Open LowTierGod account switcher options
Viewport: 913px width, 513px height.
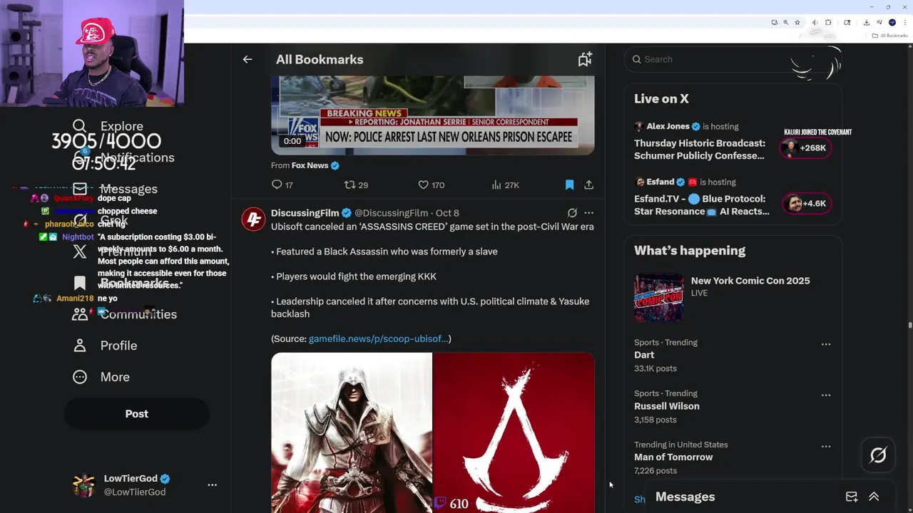pyautogui.click(x=212, y=484)
